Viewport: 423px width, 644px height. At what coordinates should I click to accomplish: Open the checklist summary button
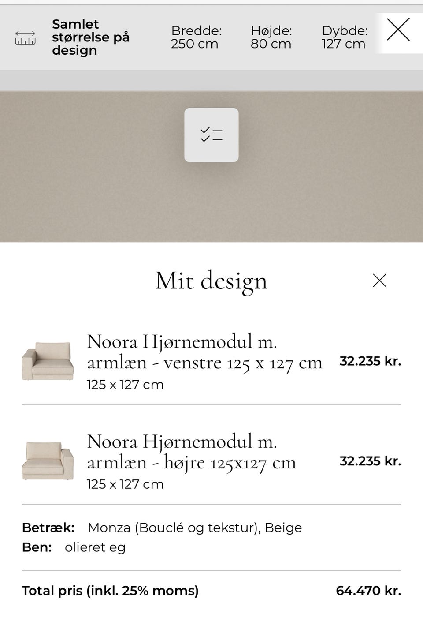pos(211,135)
